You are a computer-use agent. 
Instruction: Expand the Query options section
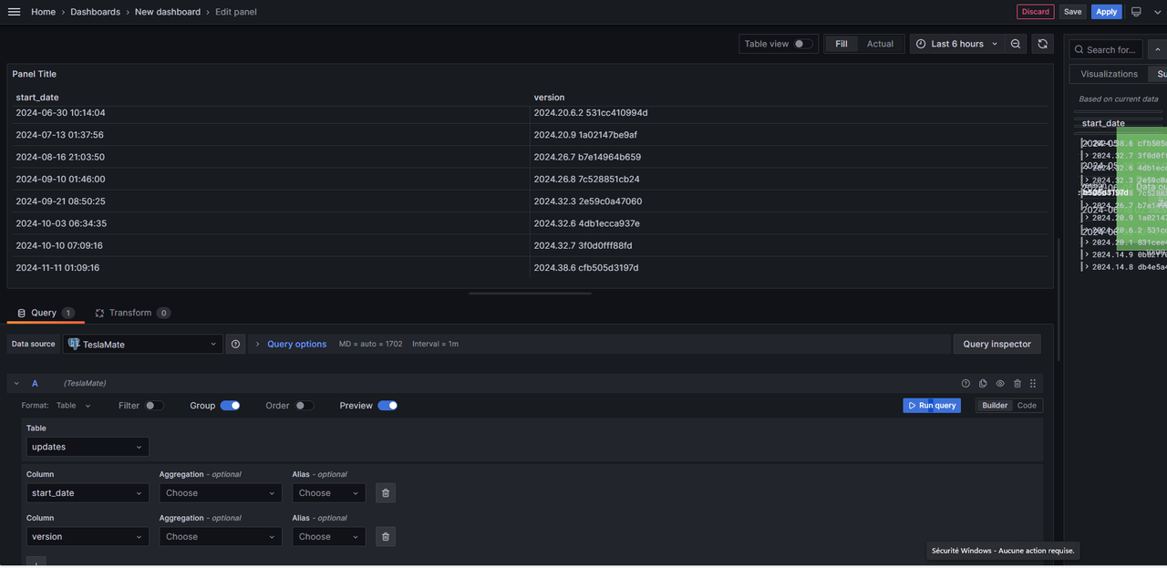pyautogui.click(x=258, y=344)
